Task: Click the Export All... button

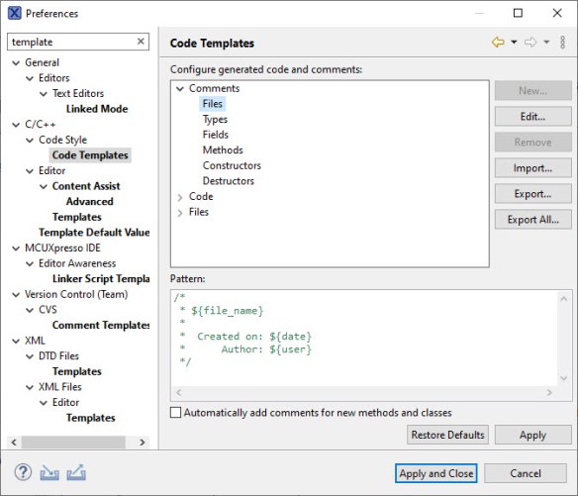Action: coord(533,220)
